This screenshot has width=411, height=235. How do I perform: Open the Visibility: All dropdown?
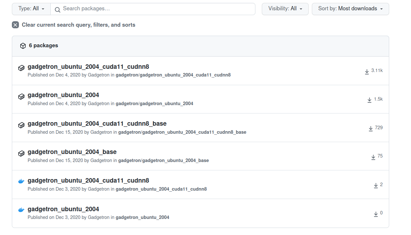[x=285, y=9]
